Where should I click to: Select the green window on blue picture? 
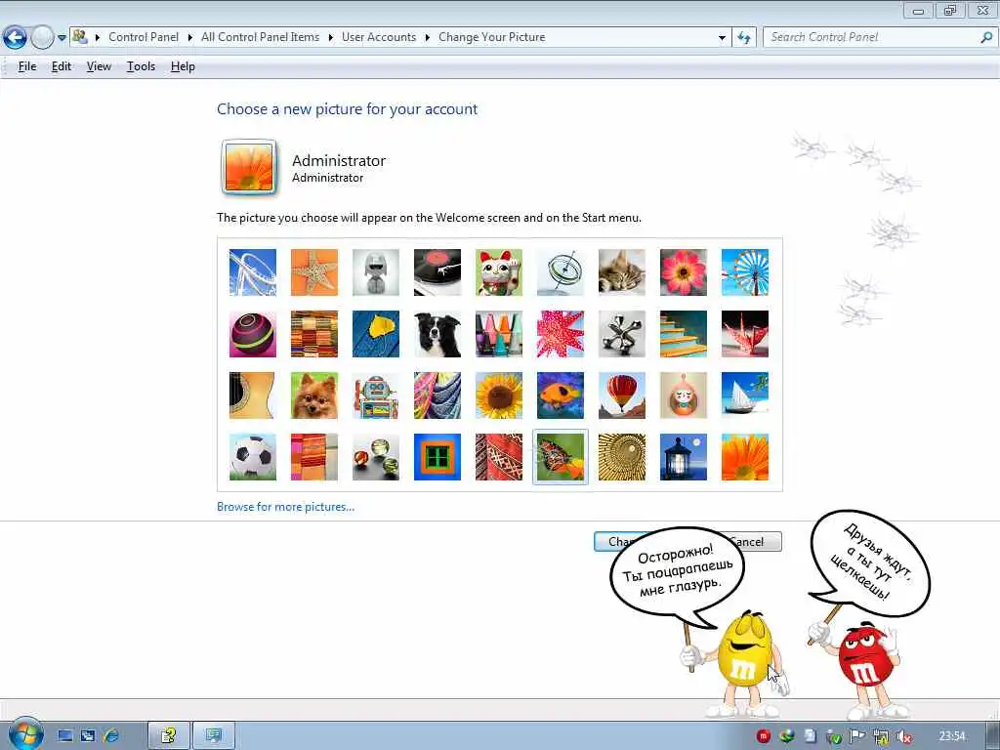pyautogui.click(x=437, y=457)
